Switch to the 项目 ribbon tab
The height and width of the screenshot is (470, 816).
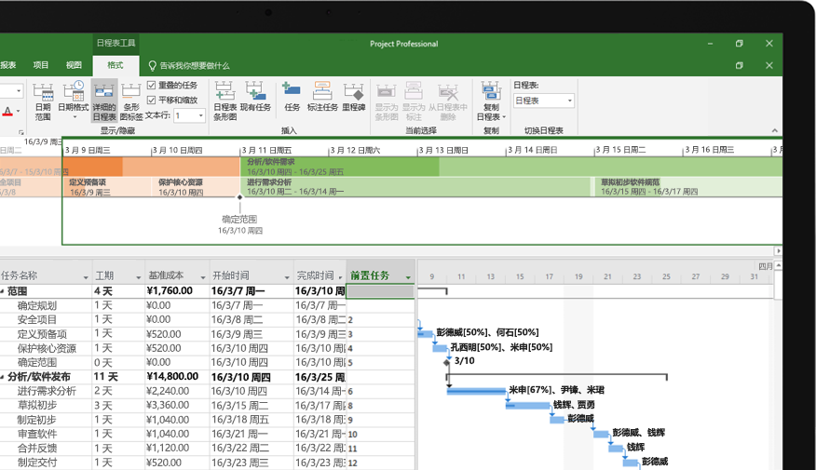[41, 65]
